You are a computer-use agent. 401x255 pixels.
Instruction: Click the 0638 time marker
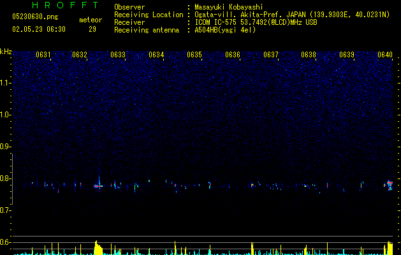309,55
